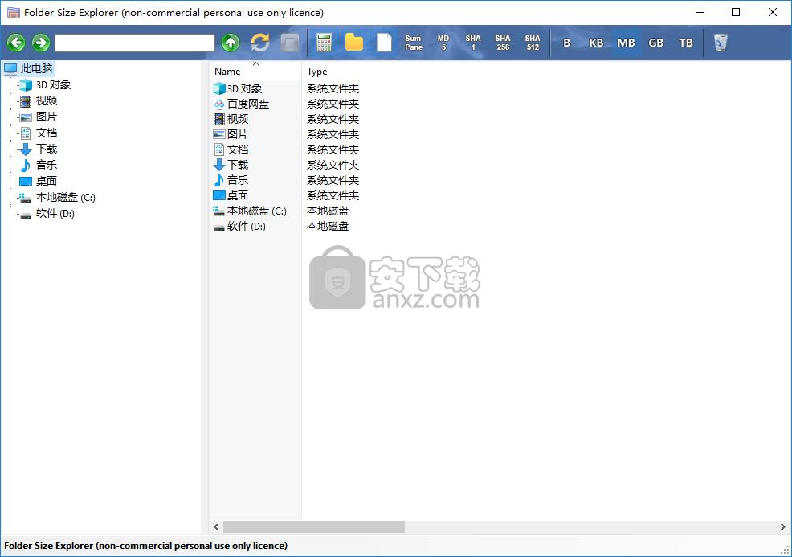The image size is (792, 557).
Task: Click 本地磁盘 (C:) drive icon in list
Action: tap(218, 211)
